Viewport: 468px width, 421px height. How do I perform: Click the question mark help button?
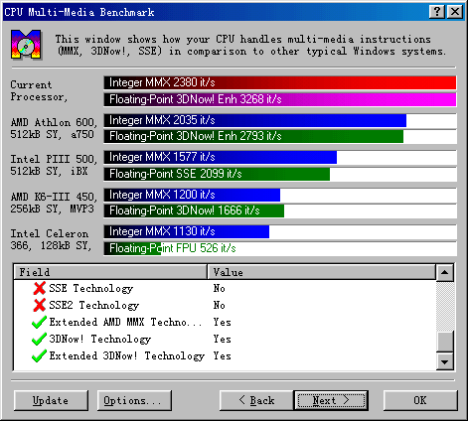point(437,12)
